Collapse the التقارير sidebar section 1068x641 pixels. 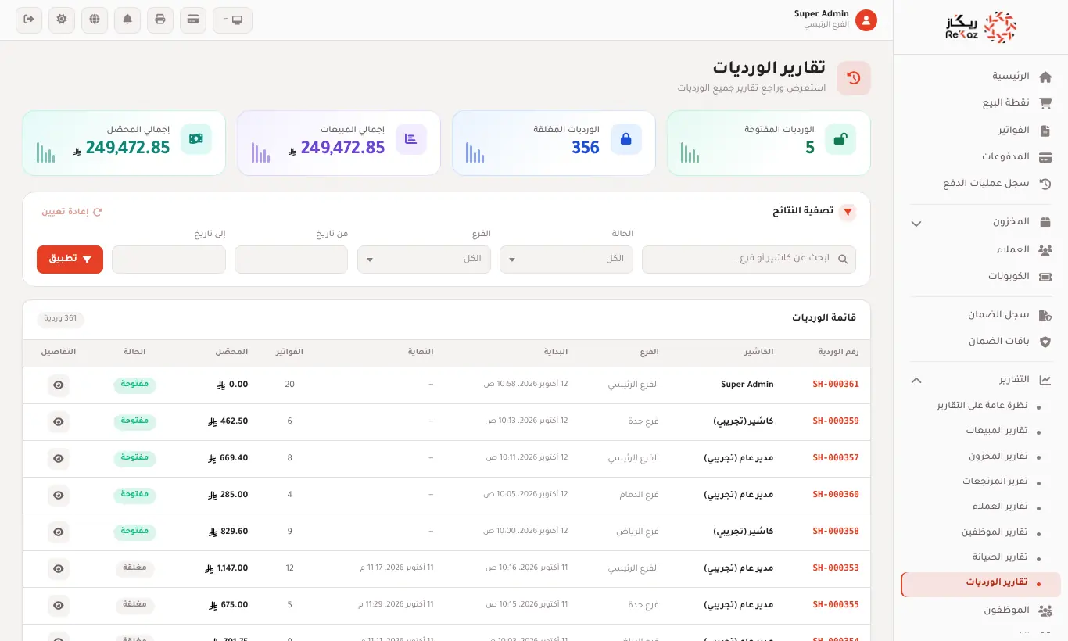(980, 381)
